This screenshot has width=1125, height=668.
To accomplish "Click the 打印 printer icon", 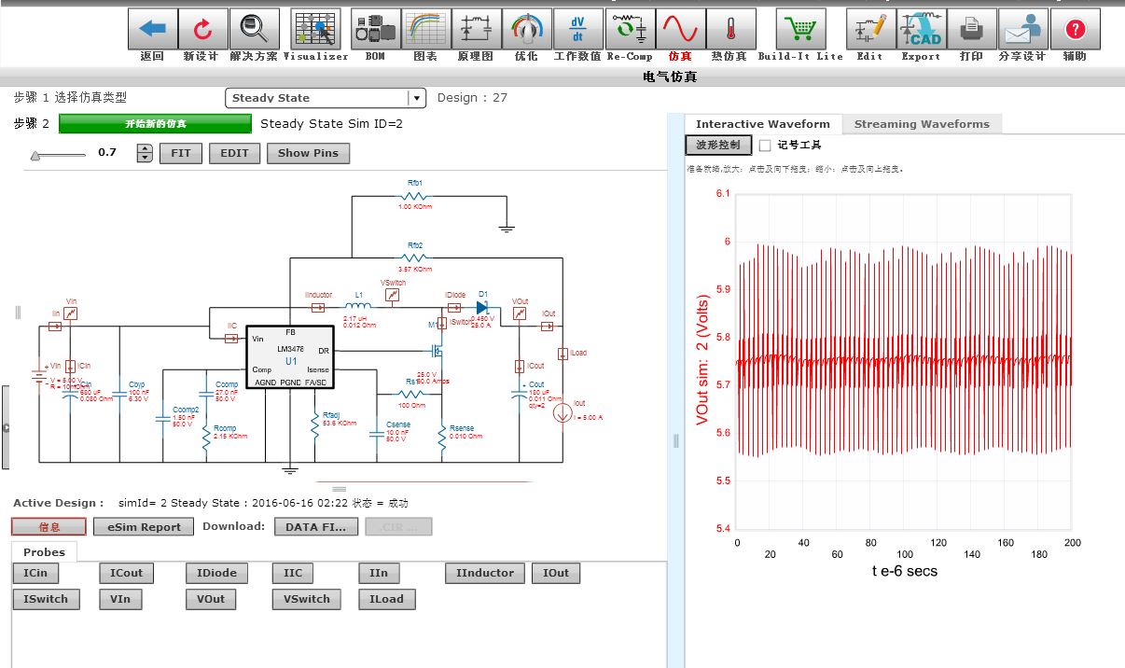I will 972,30.
